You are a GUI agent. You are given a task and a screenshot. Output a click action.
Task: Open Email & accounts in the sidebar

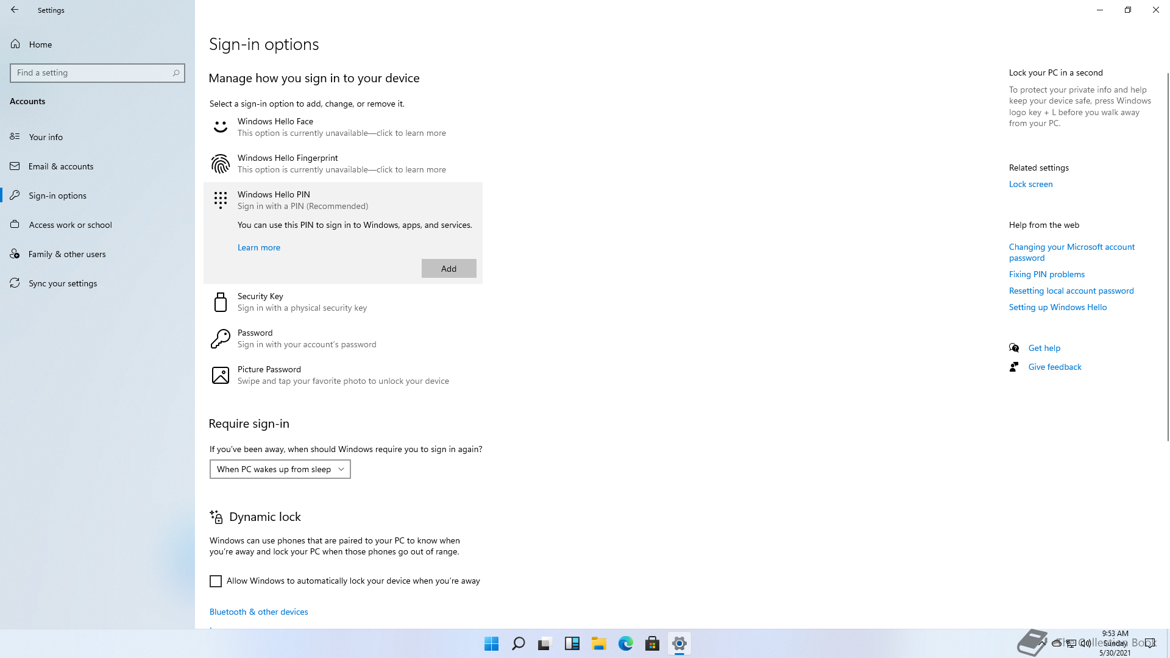(x=97, y=166)
